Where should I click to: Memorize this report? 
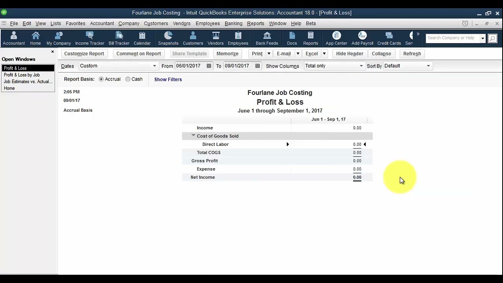228,53
